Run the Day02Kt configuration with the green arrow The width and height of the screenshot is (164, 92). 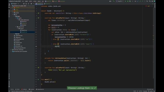126,1
